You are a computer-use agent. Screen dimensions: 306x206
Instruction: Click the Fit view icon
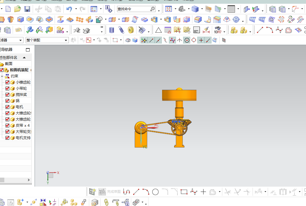168,9
